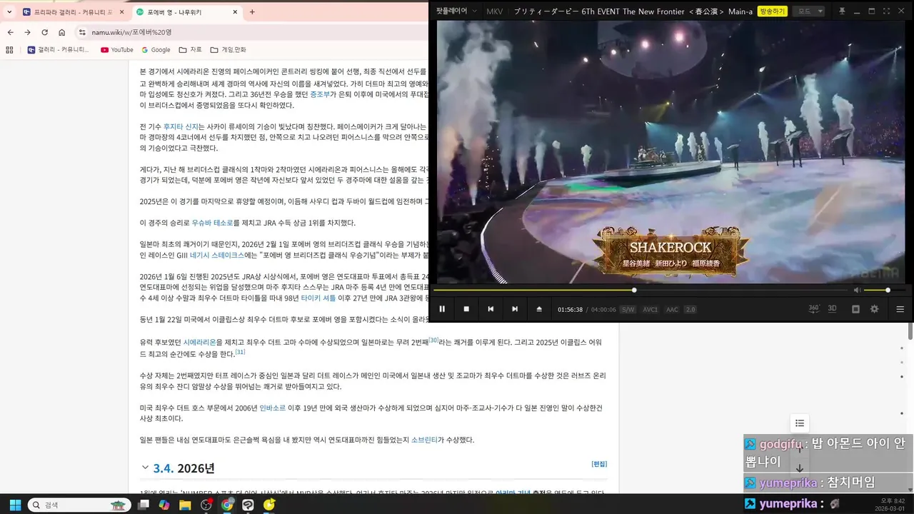Screen dimensions: 914x514
Task: Open File Explorer from the taskbar
Action: point(185,505)
